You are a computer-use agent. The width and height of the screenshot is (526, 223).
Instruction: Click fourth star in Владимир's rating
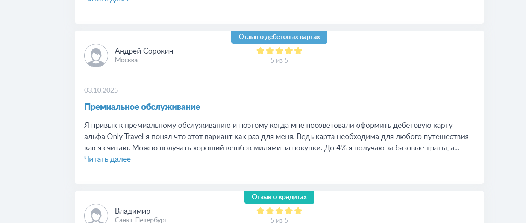click(289, 211)
